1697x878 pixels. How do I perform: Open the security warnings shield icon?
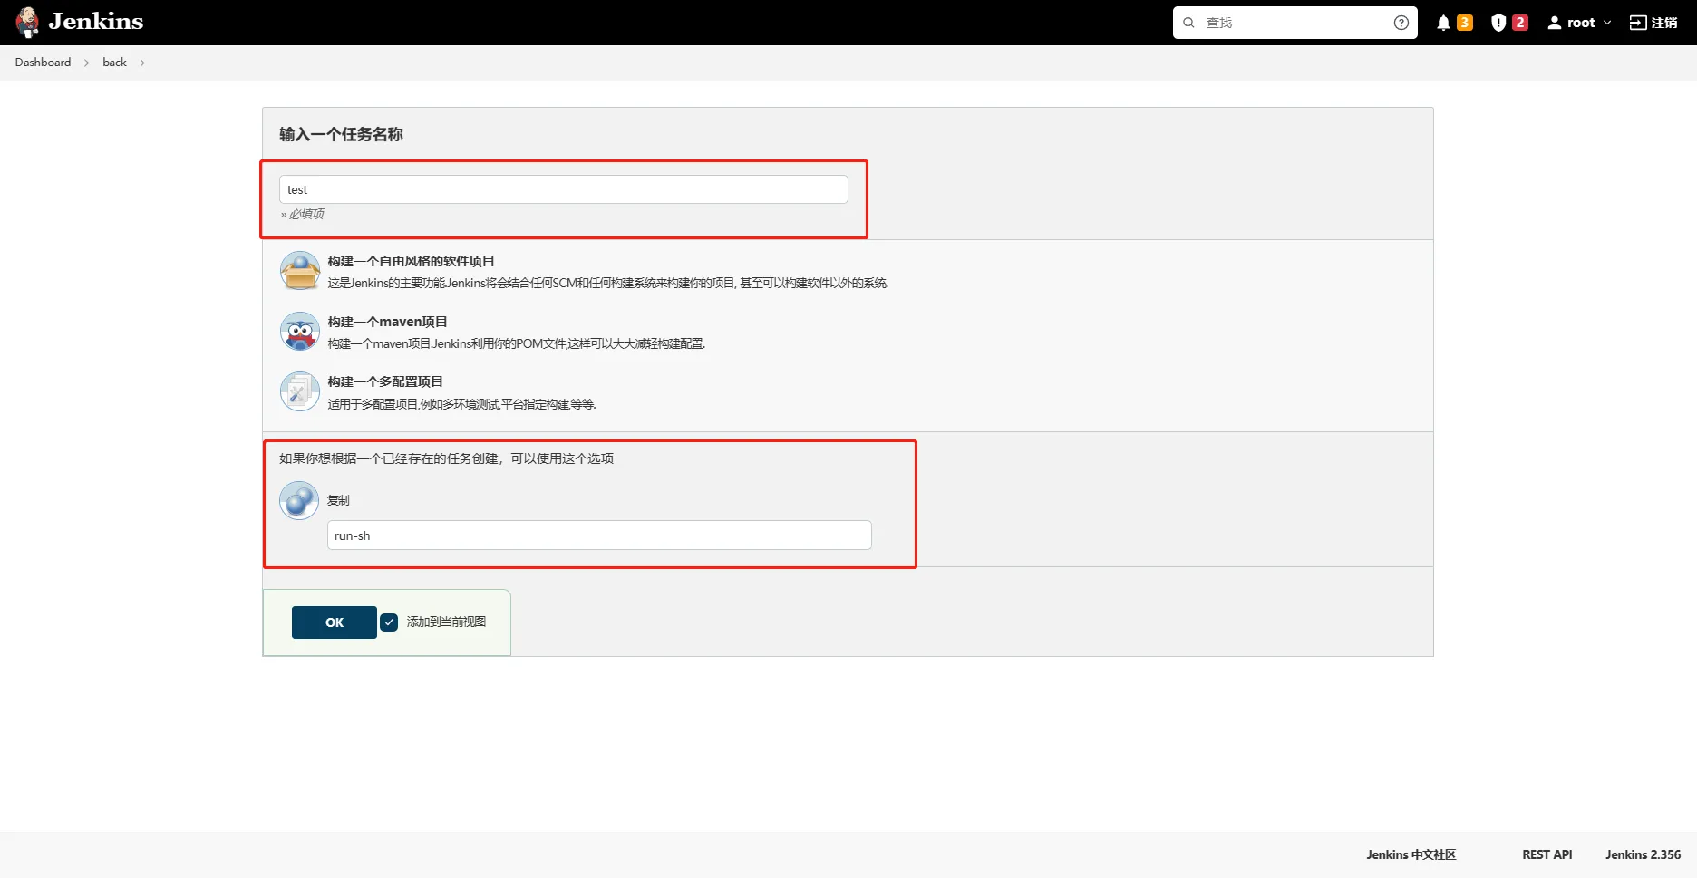(x=1498, y=23)
